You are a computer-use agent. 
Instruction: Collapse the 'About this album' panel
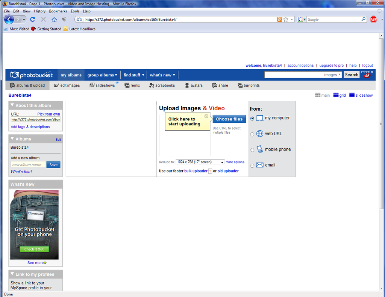coord(12,105)
